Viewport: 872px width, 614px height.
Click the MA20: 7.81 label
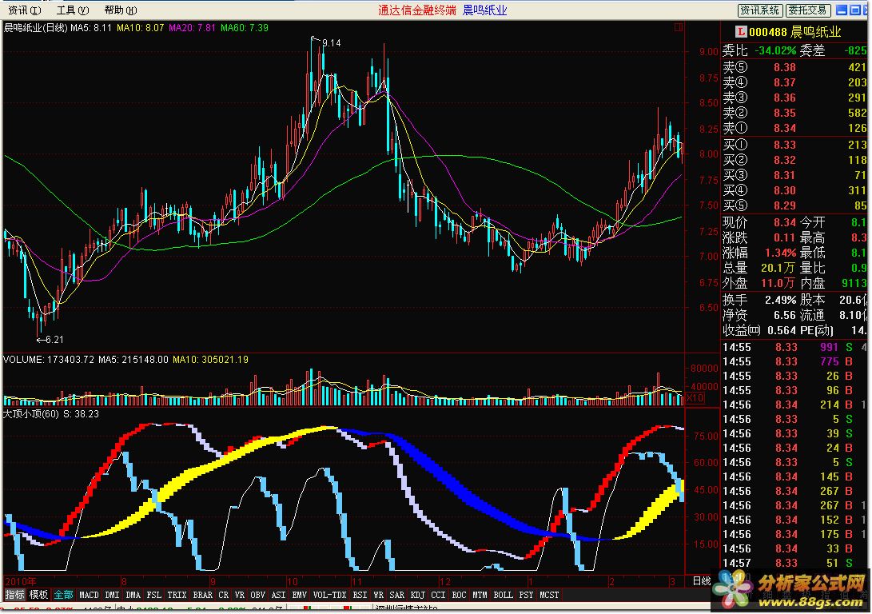click(193, 27)
